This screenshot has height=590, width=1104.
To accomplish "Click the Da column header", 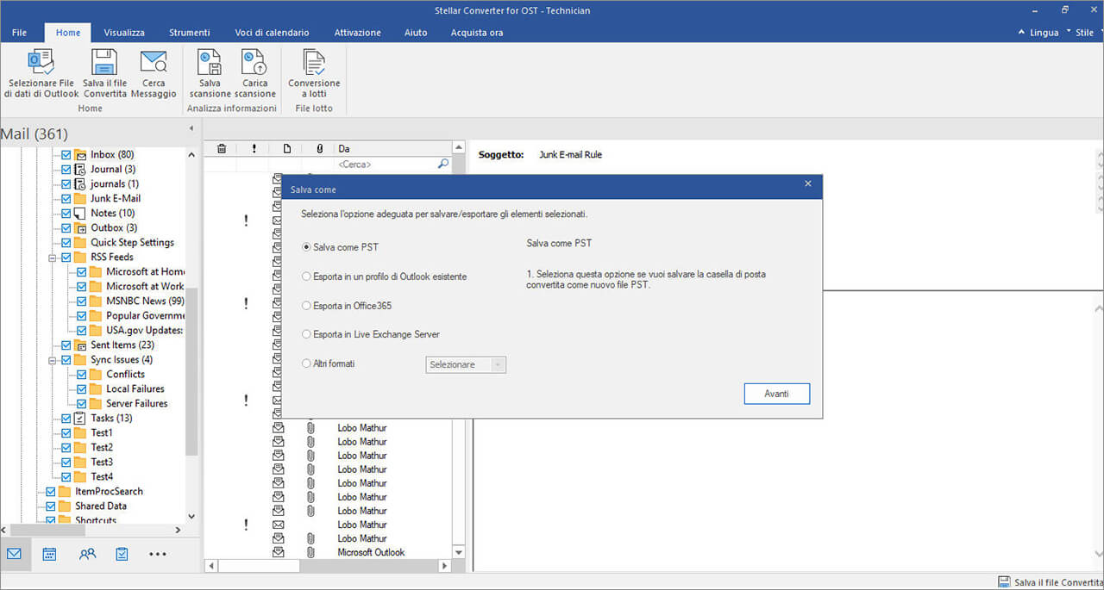I will [392, 149].
